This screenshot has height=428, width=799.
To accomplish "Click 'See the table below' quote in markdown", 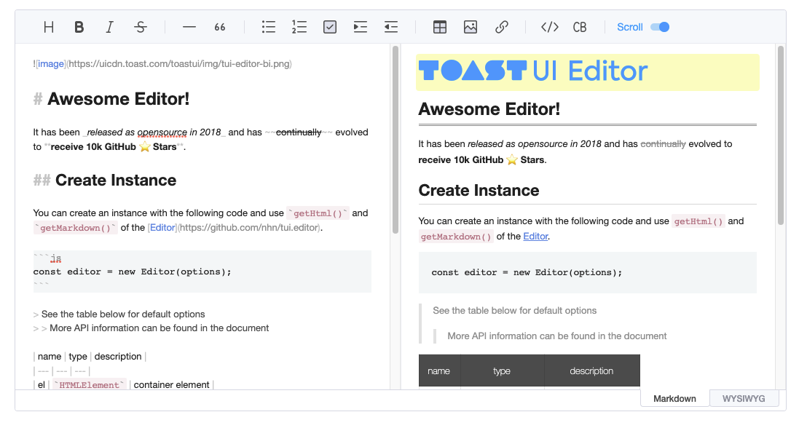I will pyautogui.click(x=123, y=314).
